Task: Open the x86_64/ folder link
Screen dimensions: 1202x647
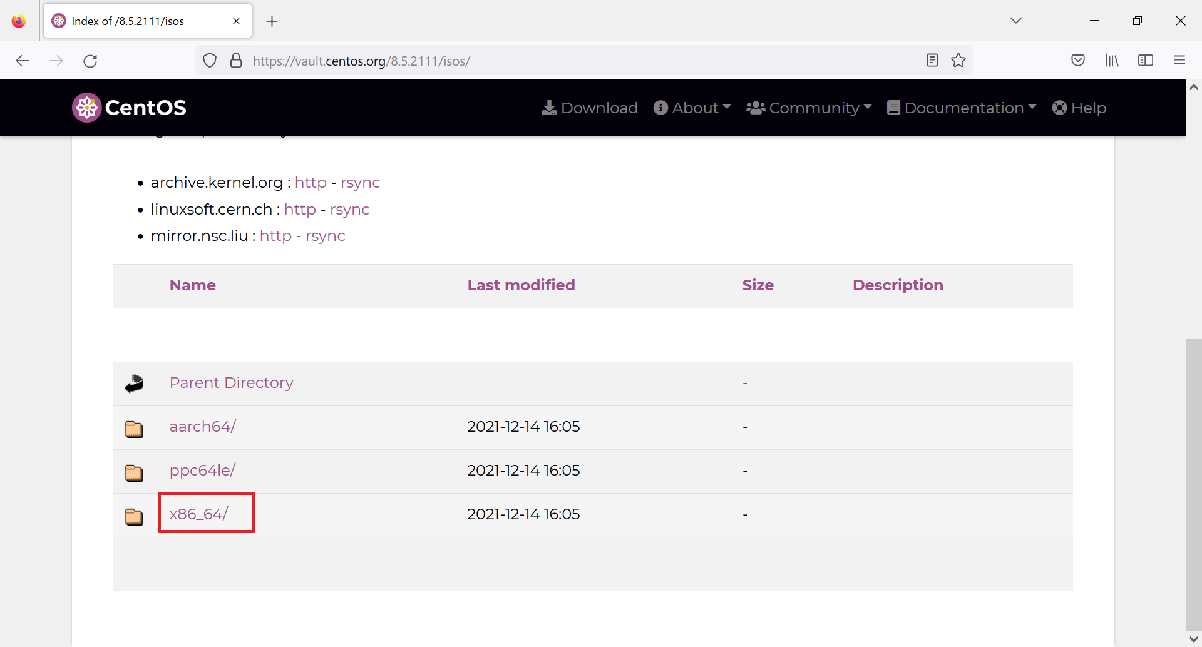Action: [198, 514]
